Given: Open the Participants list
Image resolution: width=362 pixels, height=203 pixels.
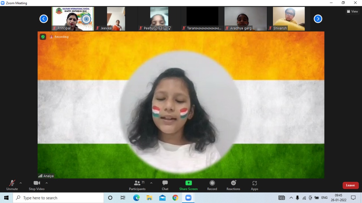Looking at the screenshot, I should pyautogui.click(x=137, y=185).
